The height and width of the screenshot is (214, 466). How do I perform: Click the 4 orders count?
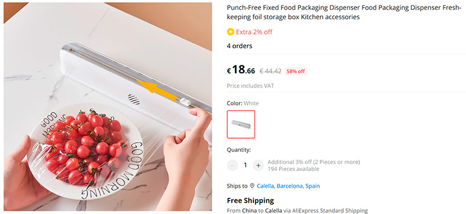[239, 46]
